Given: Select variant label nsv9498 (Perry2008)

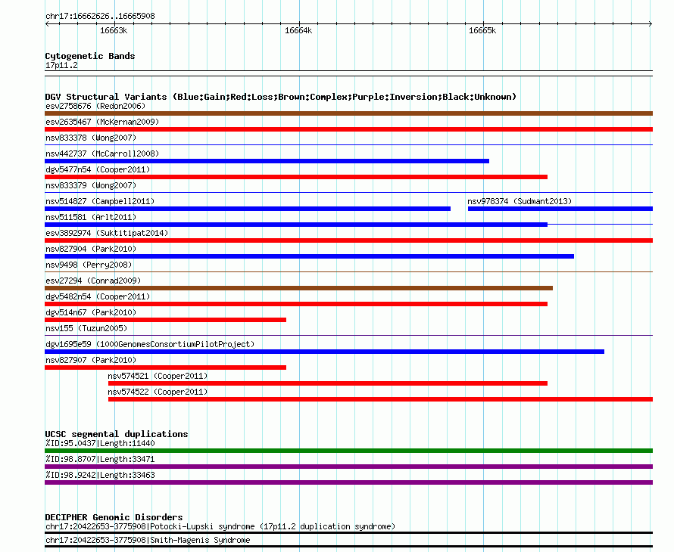Looking at the screenshot, I should (x=89, y=265).
